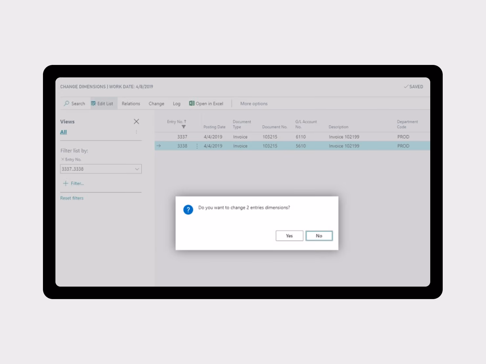Click the G/L Account No. column header
Image resolution: width=486 pixels, height=364 pixels.
(x=306, y=124)
